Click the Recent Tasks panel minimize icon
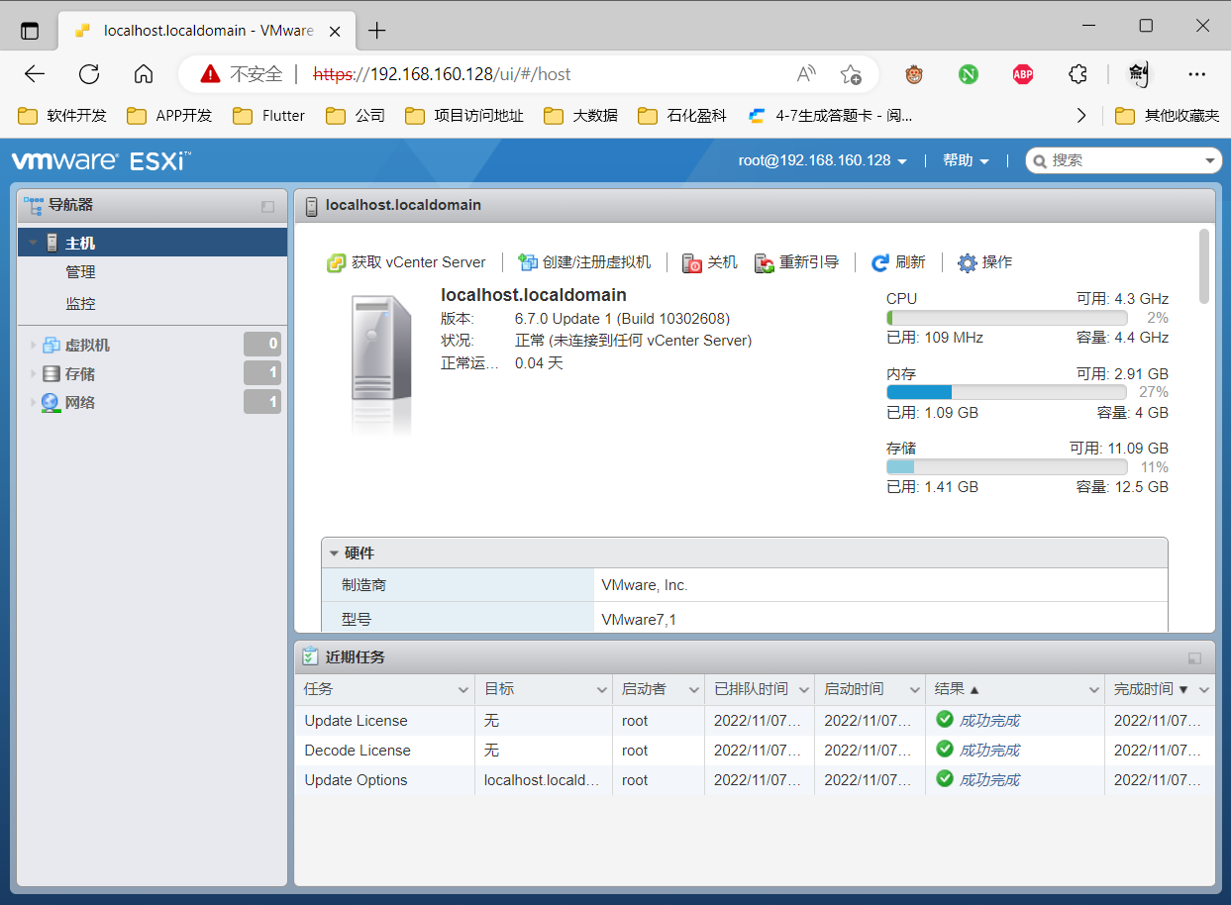This screenshot has height=905, width=1231. tap(1194, 657)
